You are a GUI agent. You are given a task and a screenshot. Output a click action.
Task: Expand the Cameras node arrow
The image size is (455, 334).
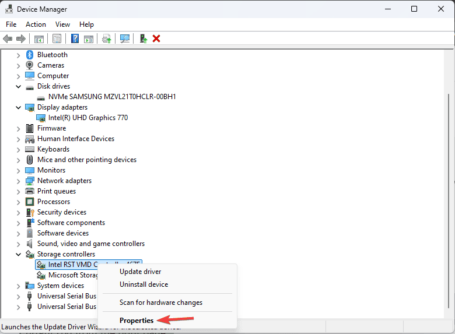[18, 66]
